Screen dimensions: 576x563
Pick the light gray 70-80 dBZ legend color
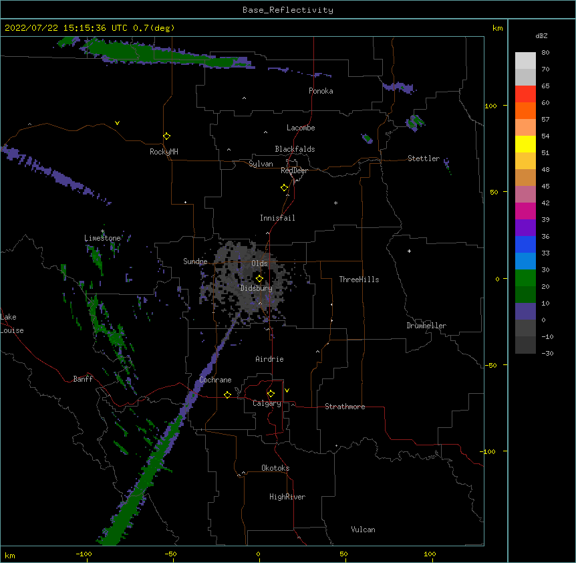point(525,61)
